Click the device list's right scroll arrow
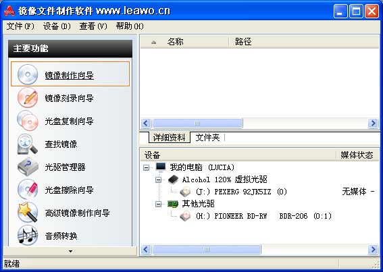383x272 pixels. (x=373, y=250)
